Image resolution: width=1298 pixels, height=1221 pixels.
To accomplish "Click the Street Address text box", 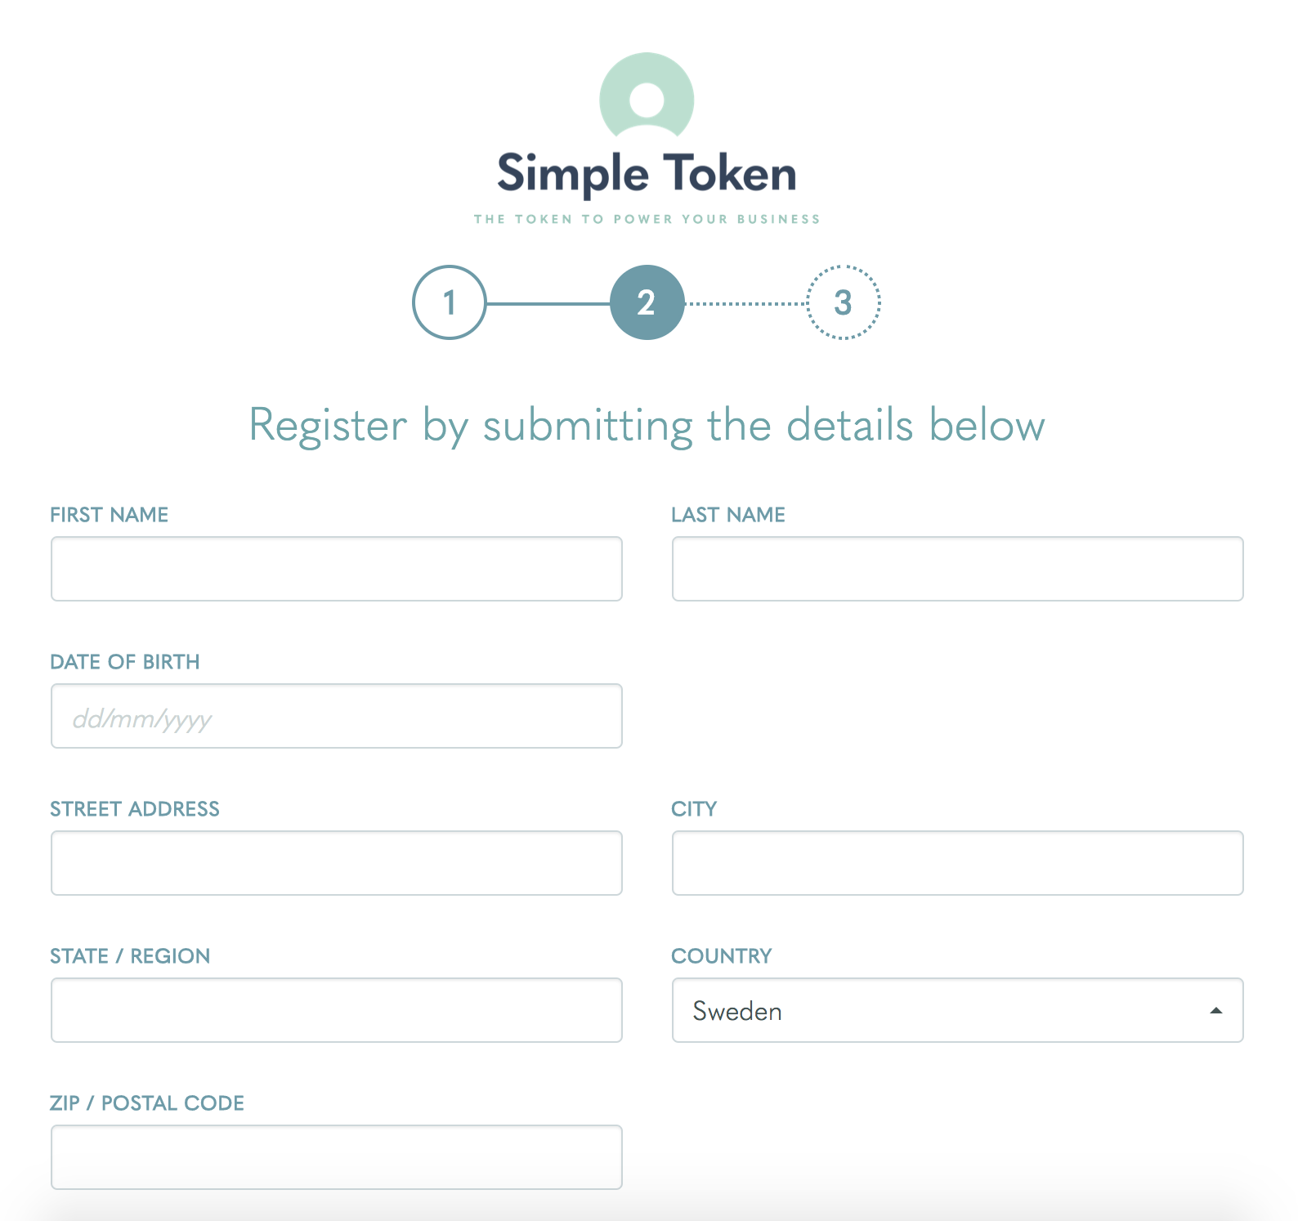I will tap(337, 863).
